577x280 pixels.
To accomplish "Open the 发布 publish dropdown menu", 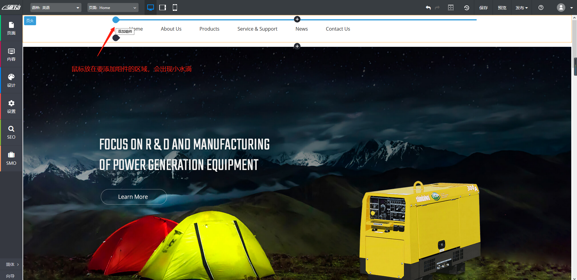I will [x=521, y=8].
